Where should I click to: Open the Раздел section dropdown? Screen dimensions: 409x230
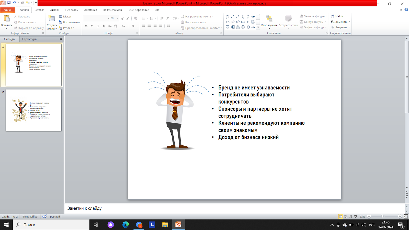[74, 28]
